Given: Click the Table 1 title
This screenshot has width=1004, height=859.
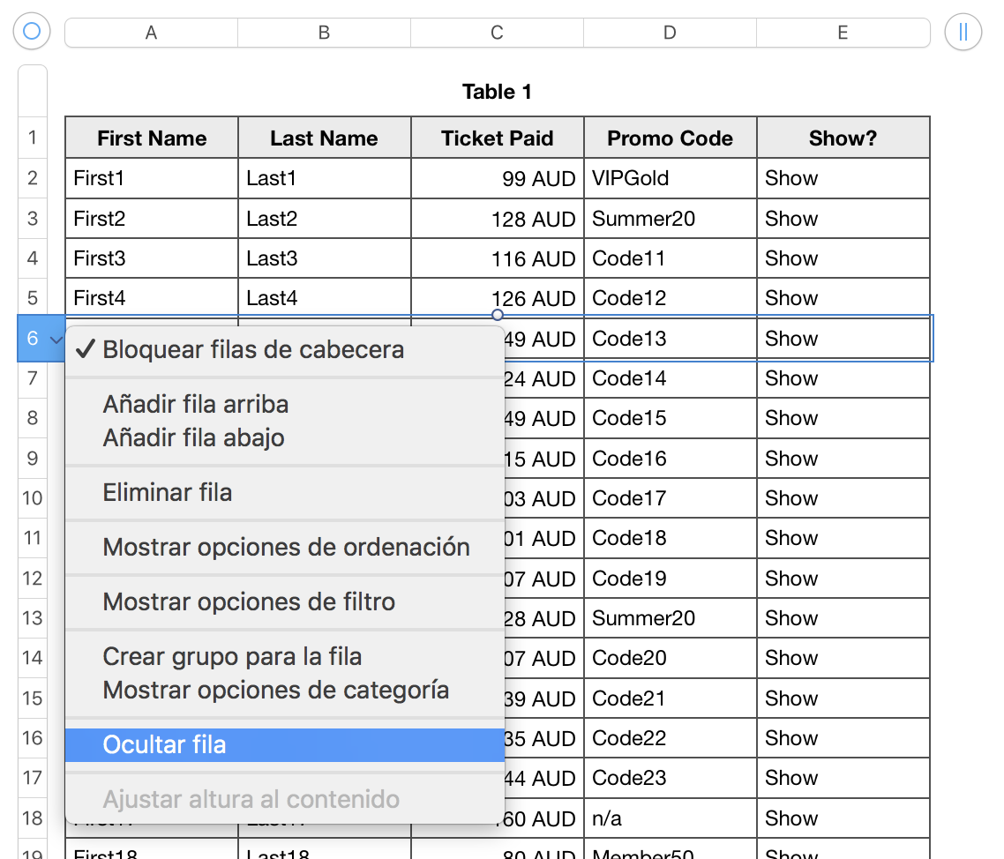Looking at the screenshot, I should pos(497,92).
